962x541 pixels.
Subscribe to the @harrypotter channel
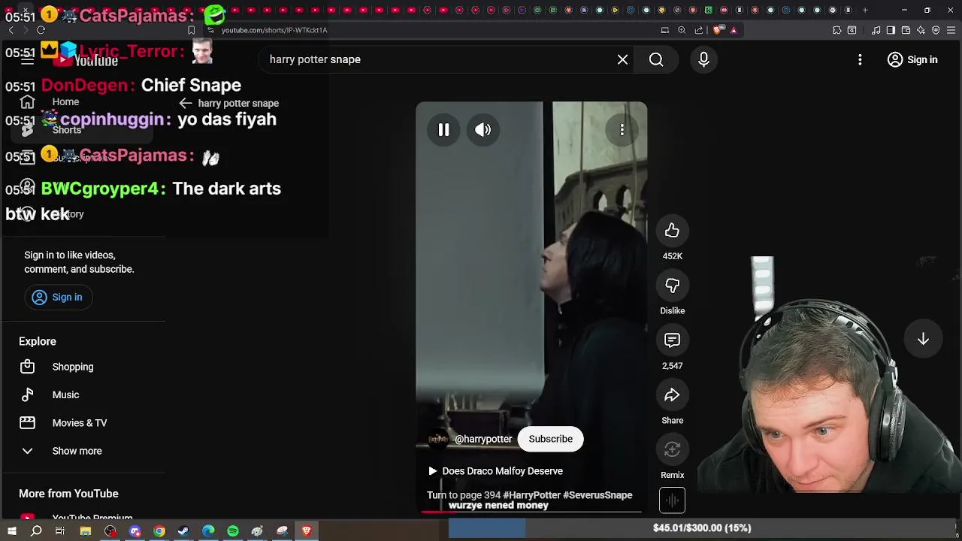(x=550, y=439)
